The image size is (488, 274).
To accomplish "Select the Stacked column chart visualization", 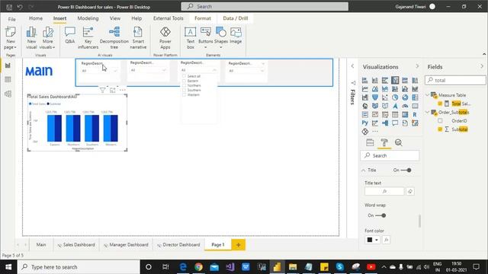I will (x=374, y=81).
